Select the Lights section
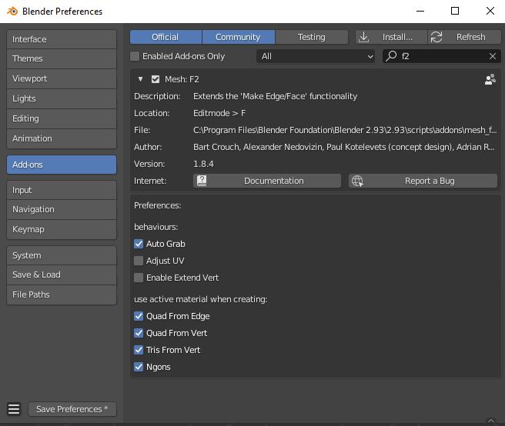The image size is (505, 426). (62, 98)
